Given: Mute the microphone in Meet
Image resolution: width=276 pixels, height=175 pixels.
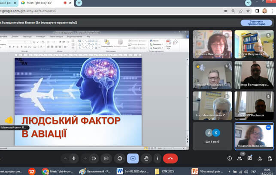Looking at the screenshot, I should (74, 158).
